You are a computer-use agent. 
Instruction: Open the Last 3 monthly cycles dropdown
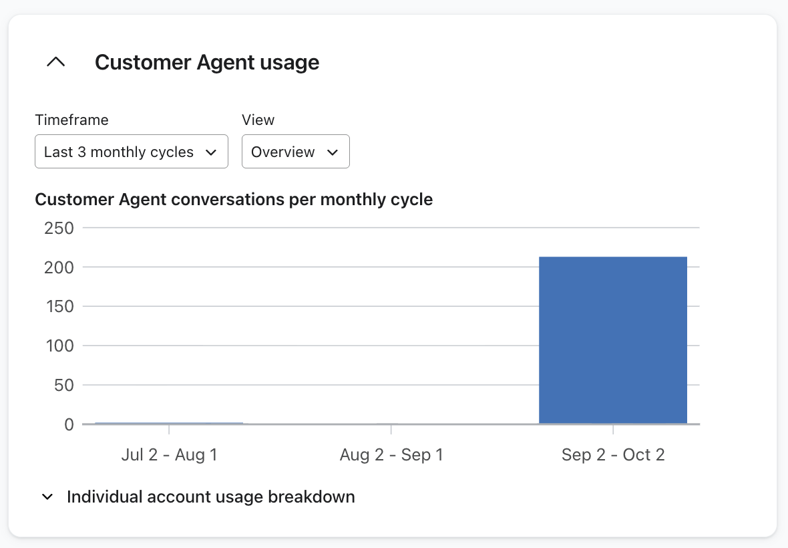point(131,152)
